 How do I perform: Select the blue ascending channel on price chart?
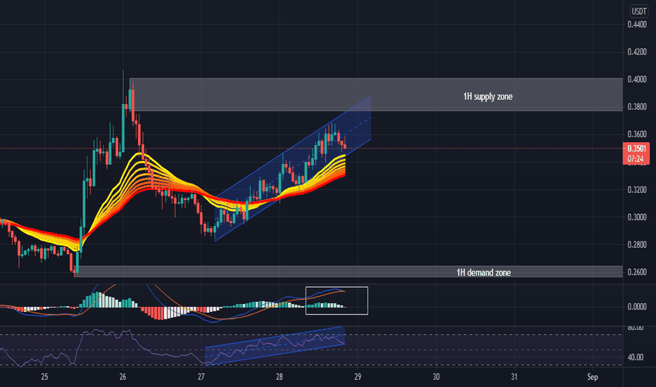(293, 168)
